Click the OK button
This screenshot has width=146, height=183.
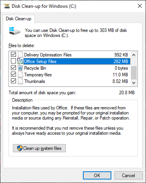coord(97,176)
